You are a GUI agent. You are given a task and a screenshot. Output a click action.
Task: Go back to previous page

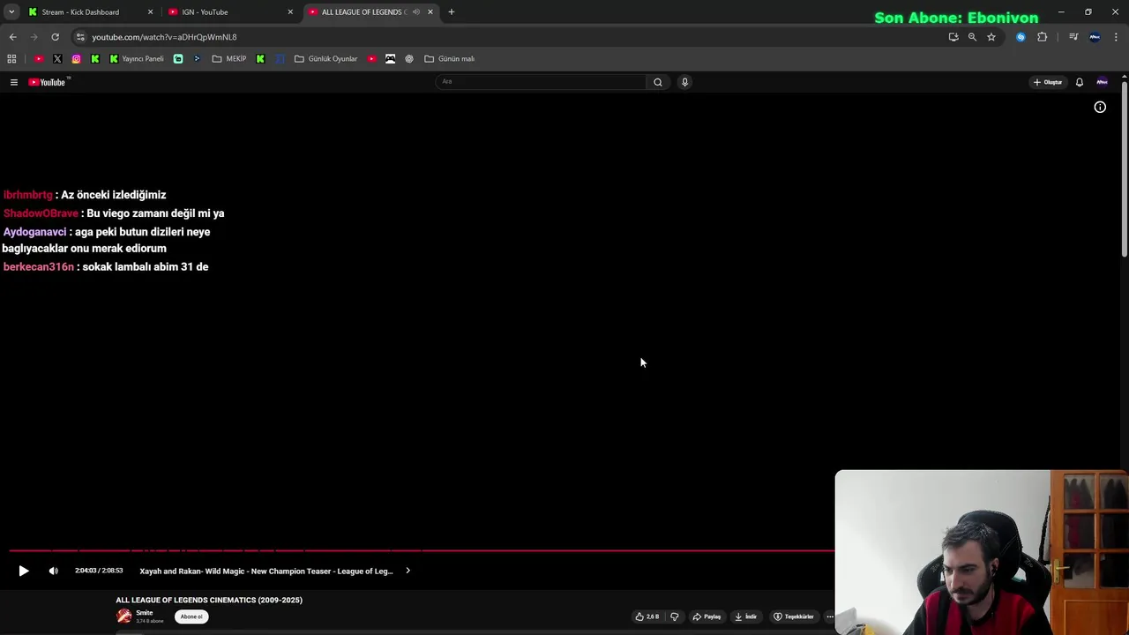pos(12,37)
